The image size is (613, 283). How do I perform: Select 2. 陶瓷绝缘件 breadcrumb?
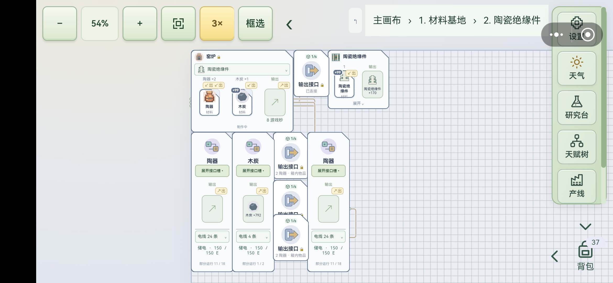click(512, 20)
